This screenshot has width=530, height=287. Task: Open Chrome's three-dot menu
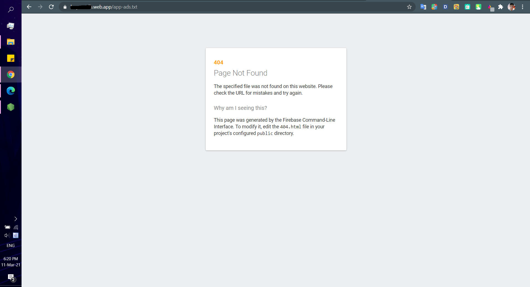(523, 7)
